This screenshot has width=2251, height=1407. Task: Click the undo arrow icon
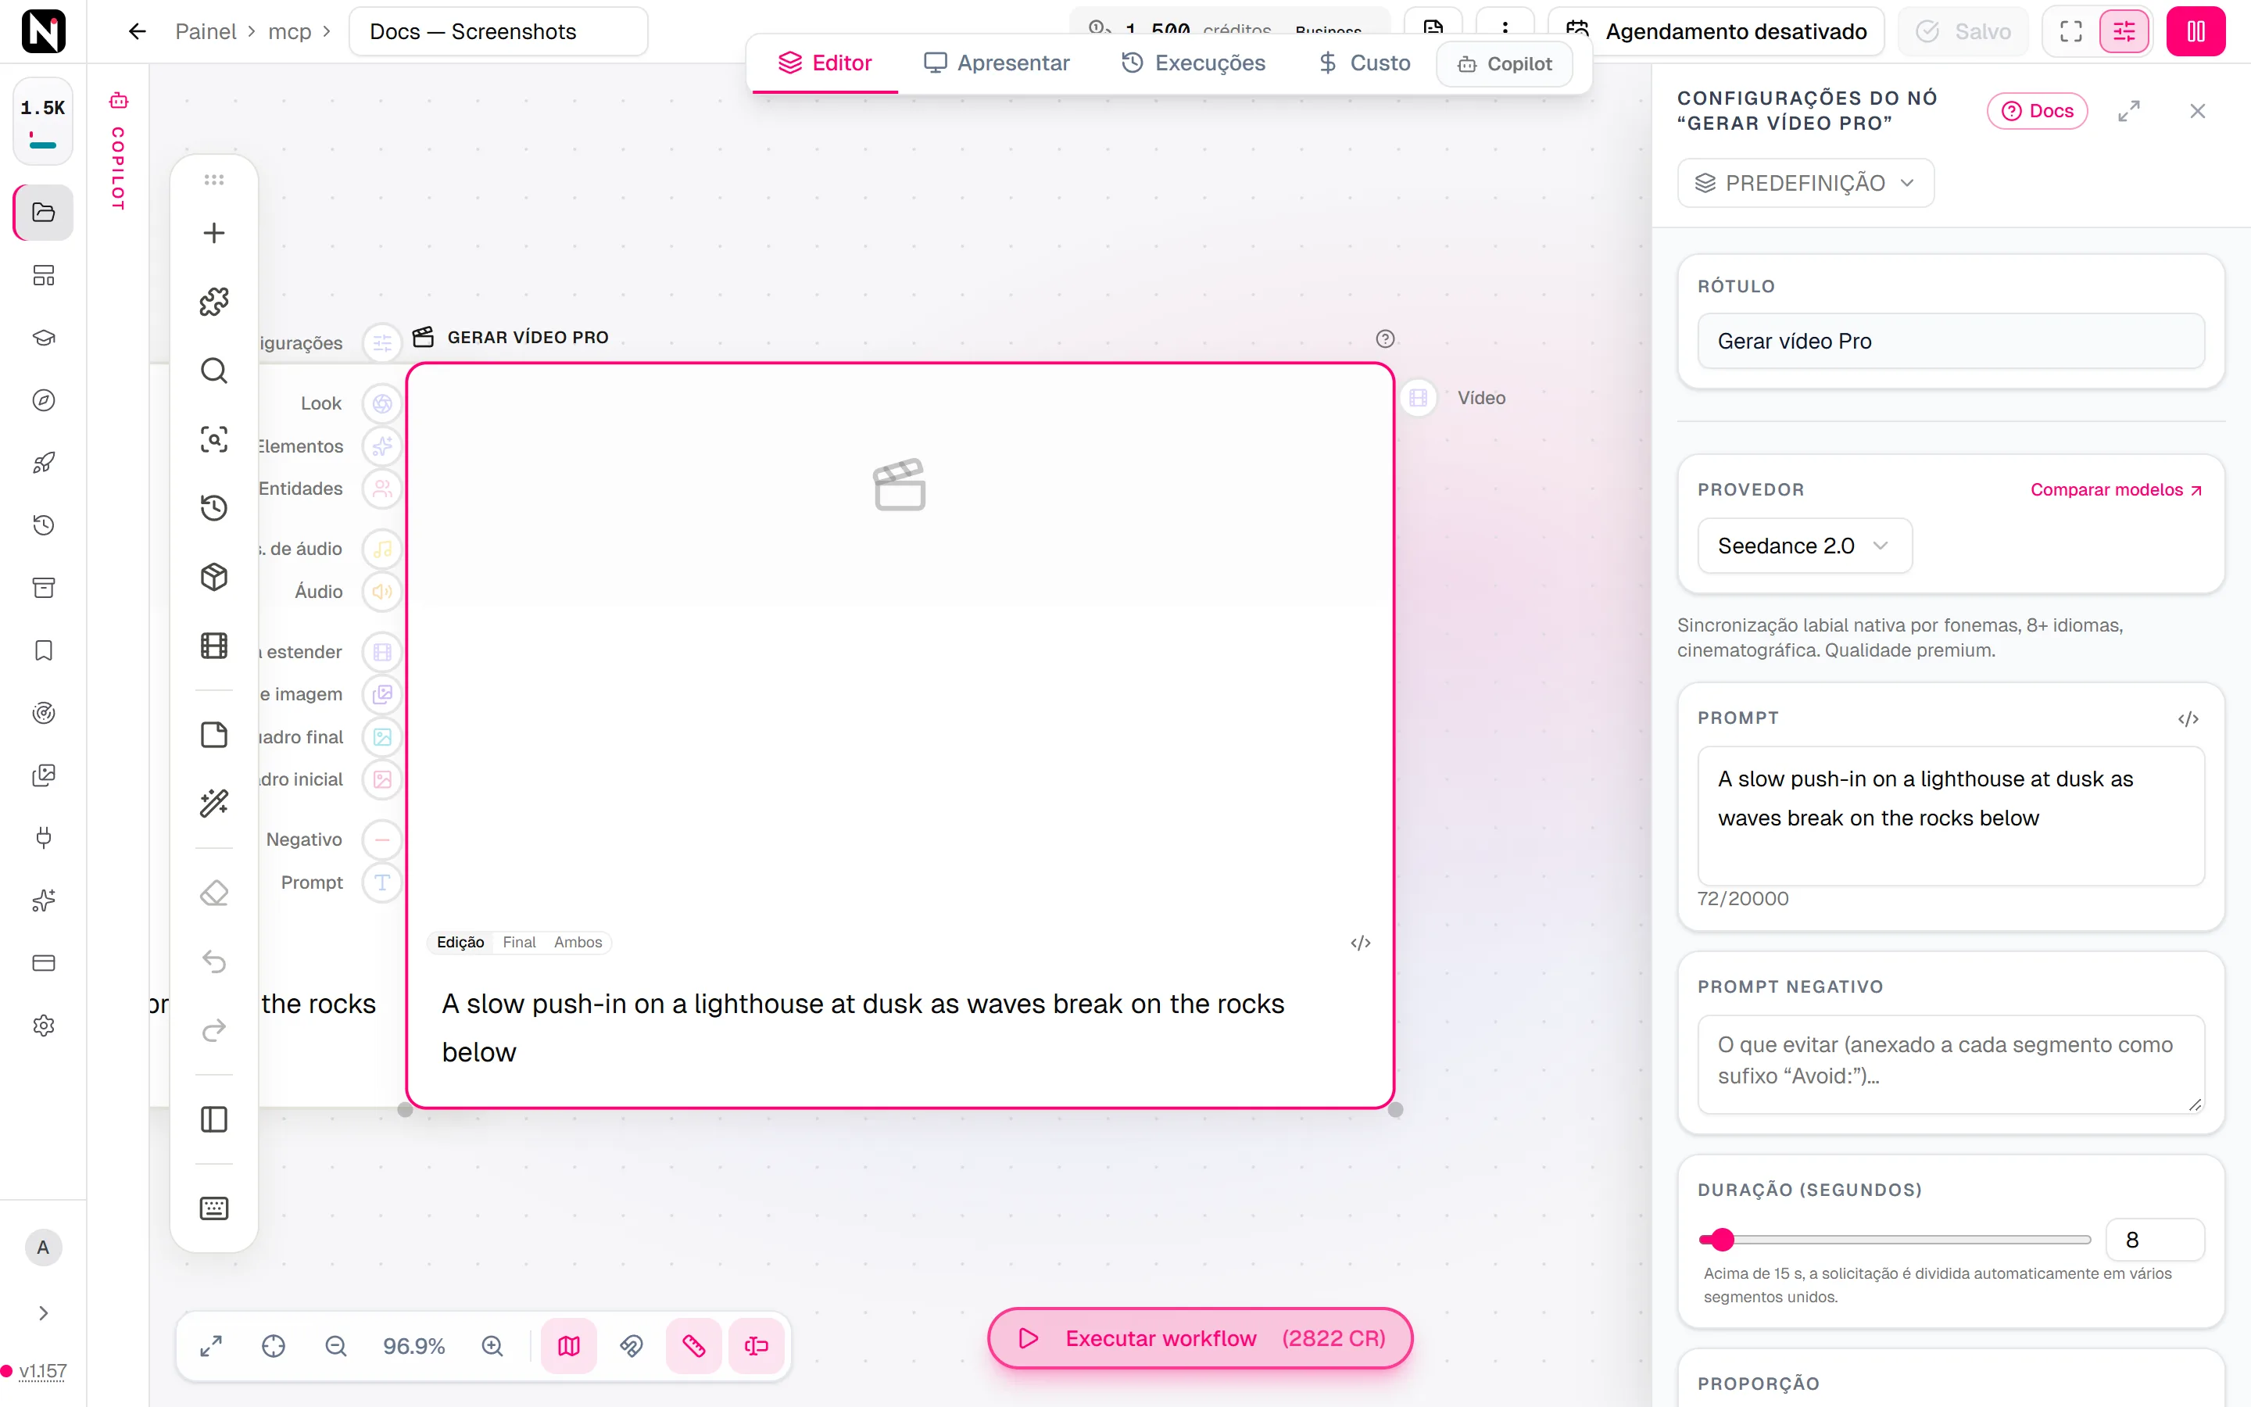click(214, 961)
